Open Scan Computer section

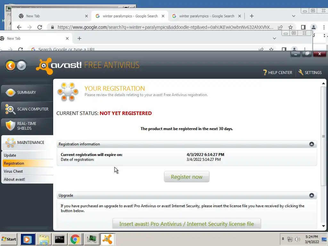(x=27, y=109)
